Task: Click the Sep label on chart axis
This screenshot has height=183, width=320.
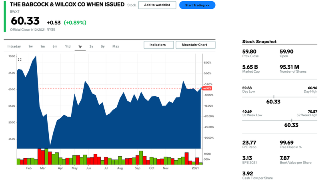Action: (x=137, y=168)
